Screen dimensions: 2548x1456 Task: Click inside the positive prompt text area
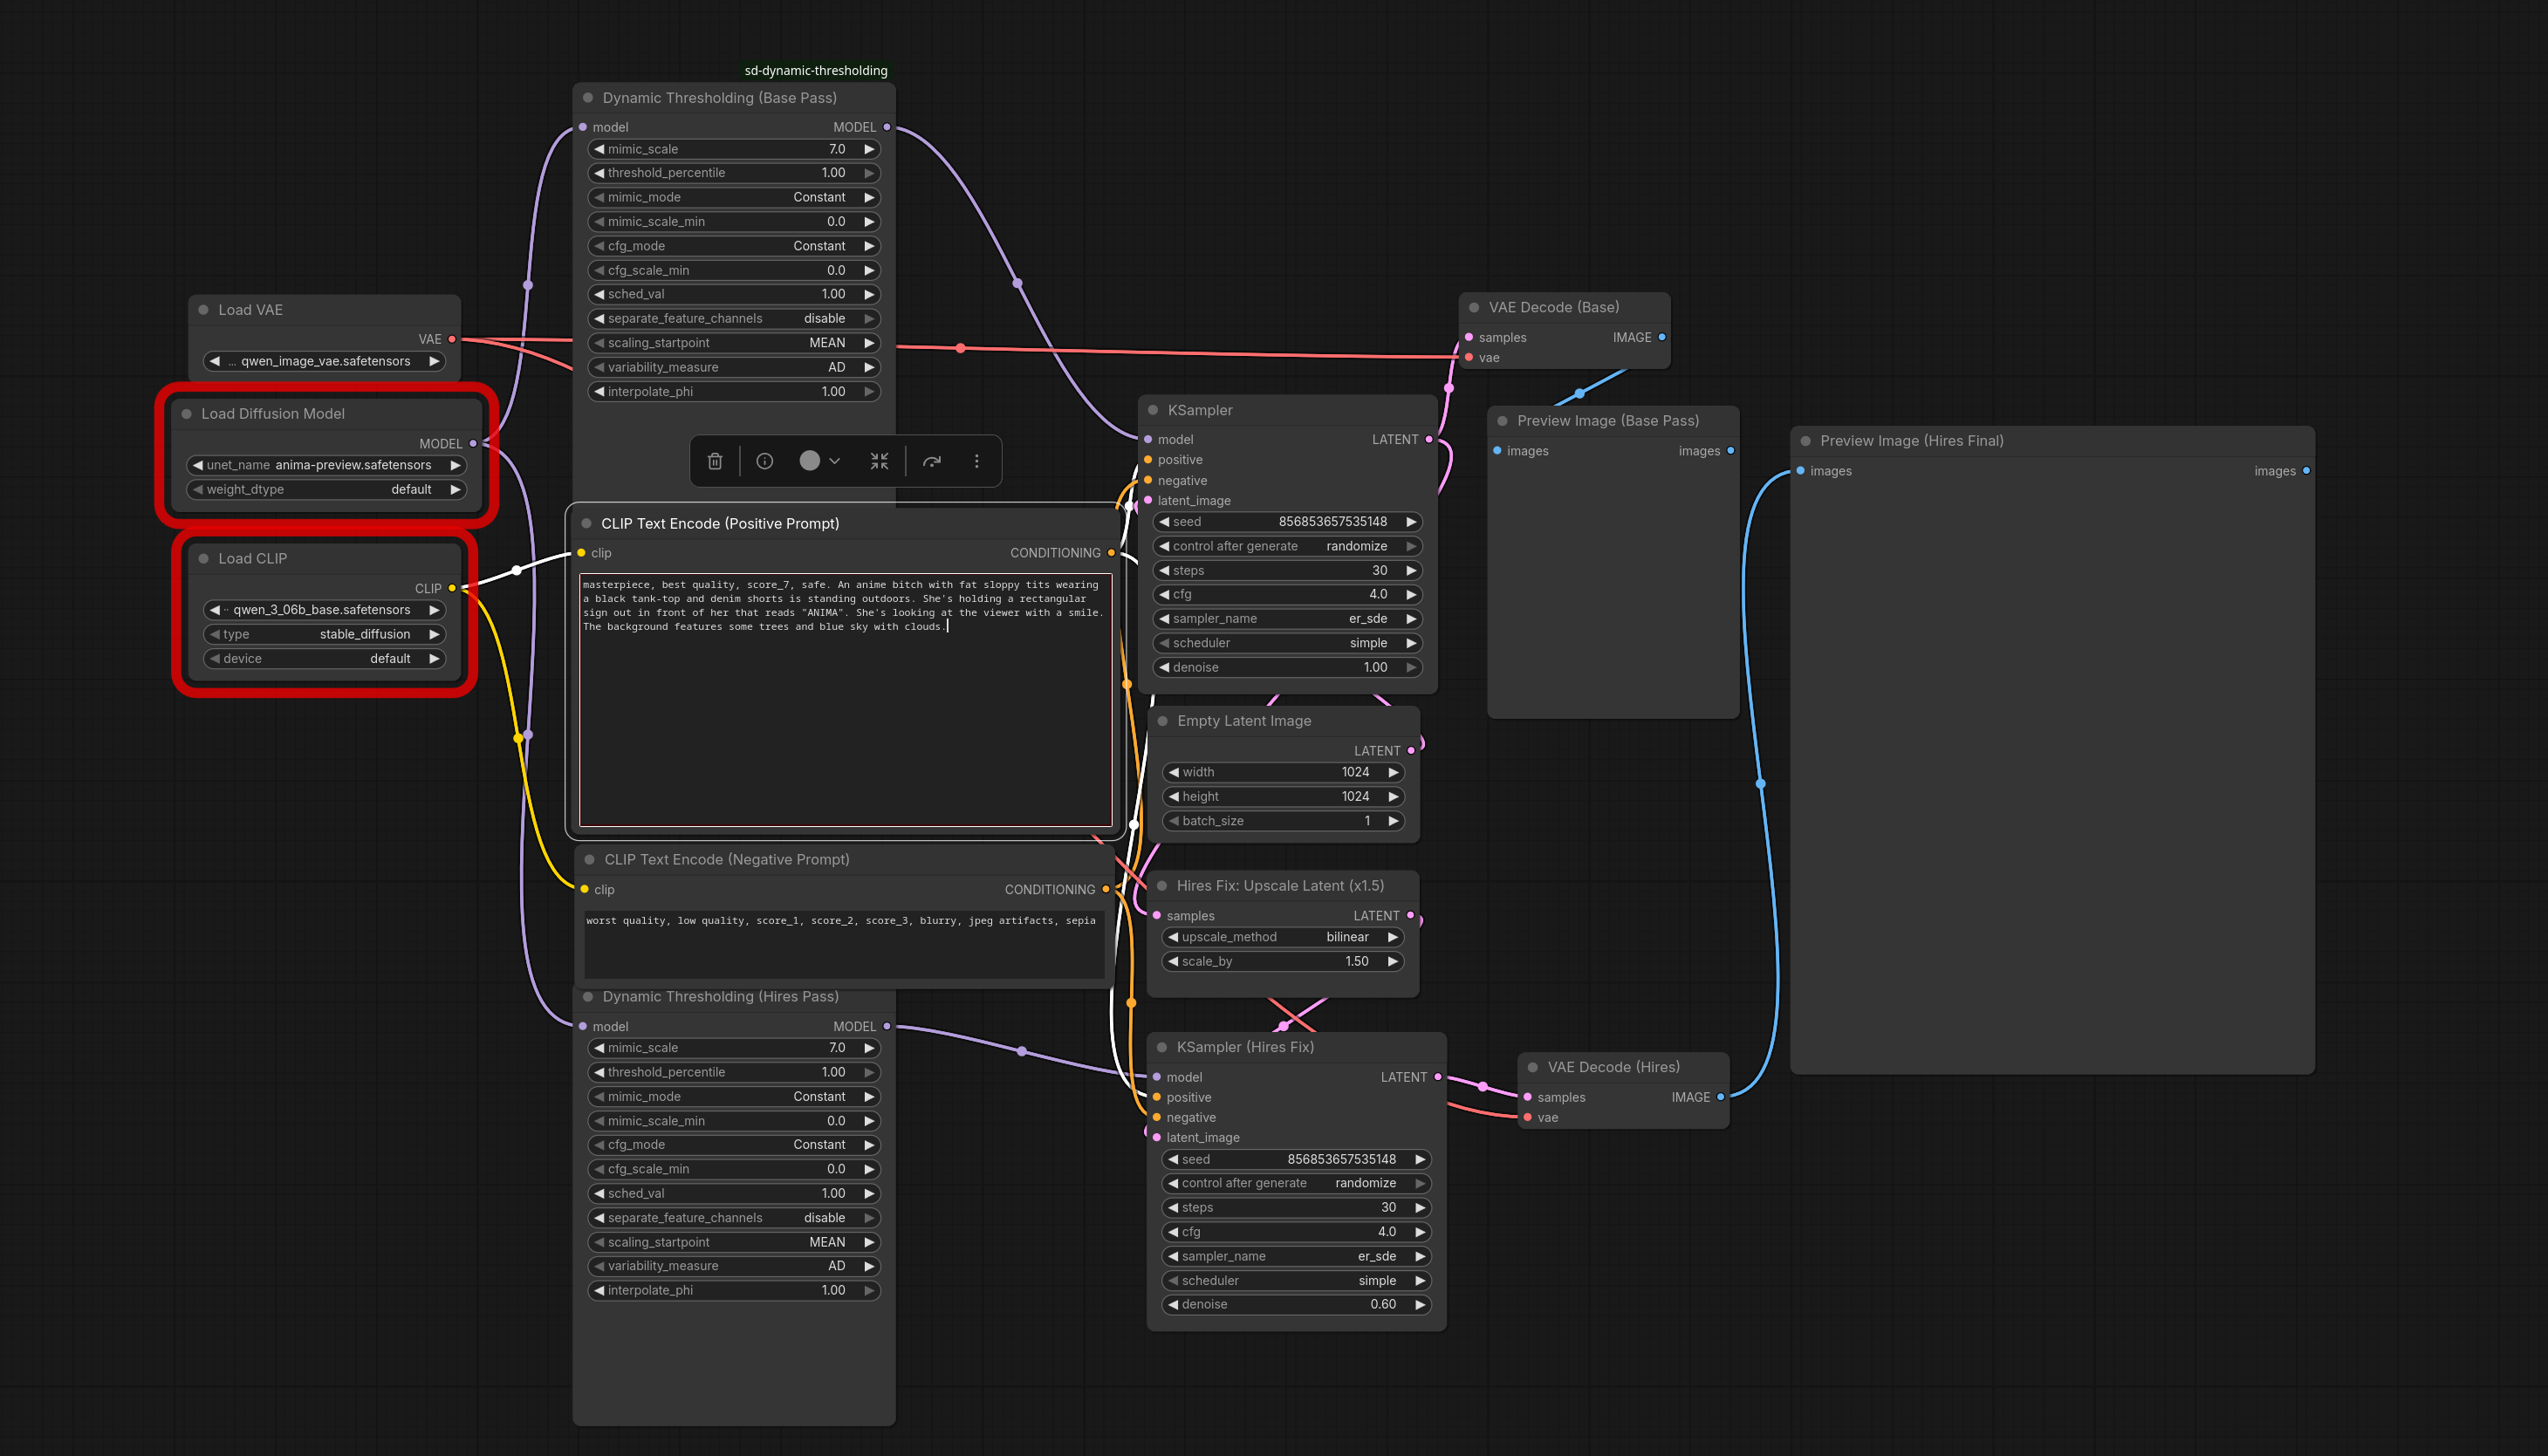(846, 700)
